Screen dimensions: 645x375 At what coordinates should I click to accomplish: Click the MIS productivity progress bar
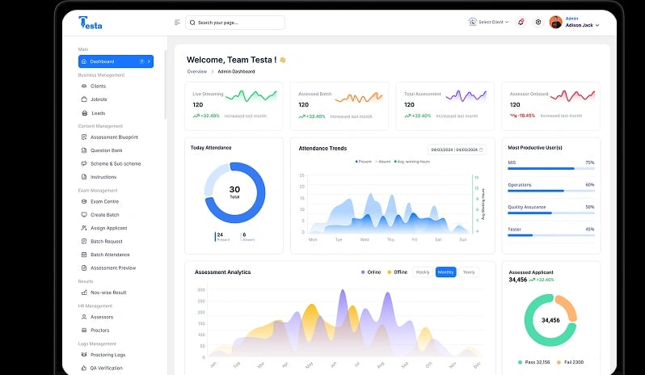tap(550, 169)
